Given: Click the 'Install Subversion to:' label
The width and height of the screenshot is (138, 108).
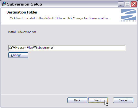Looking at the screenshot, I should [x=22, y=32].
